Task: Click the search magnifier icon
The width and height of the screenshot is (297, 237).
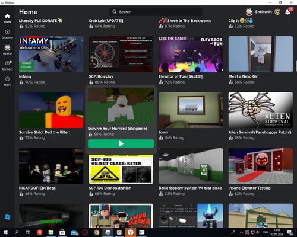Action: (x=114, y=12)
